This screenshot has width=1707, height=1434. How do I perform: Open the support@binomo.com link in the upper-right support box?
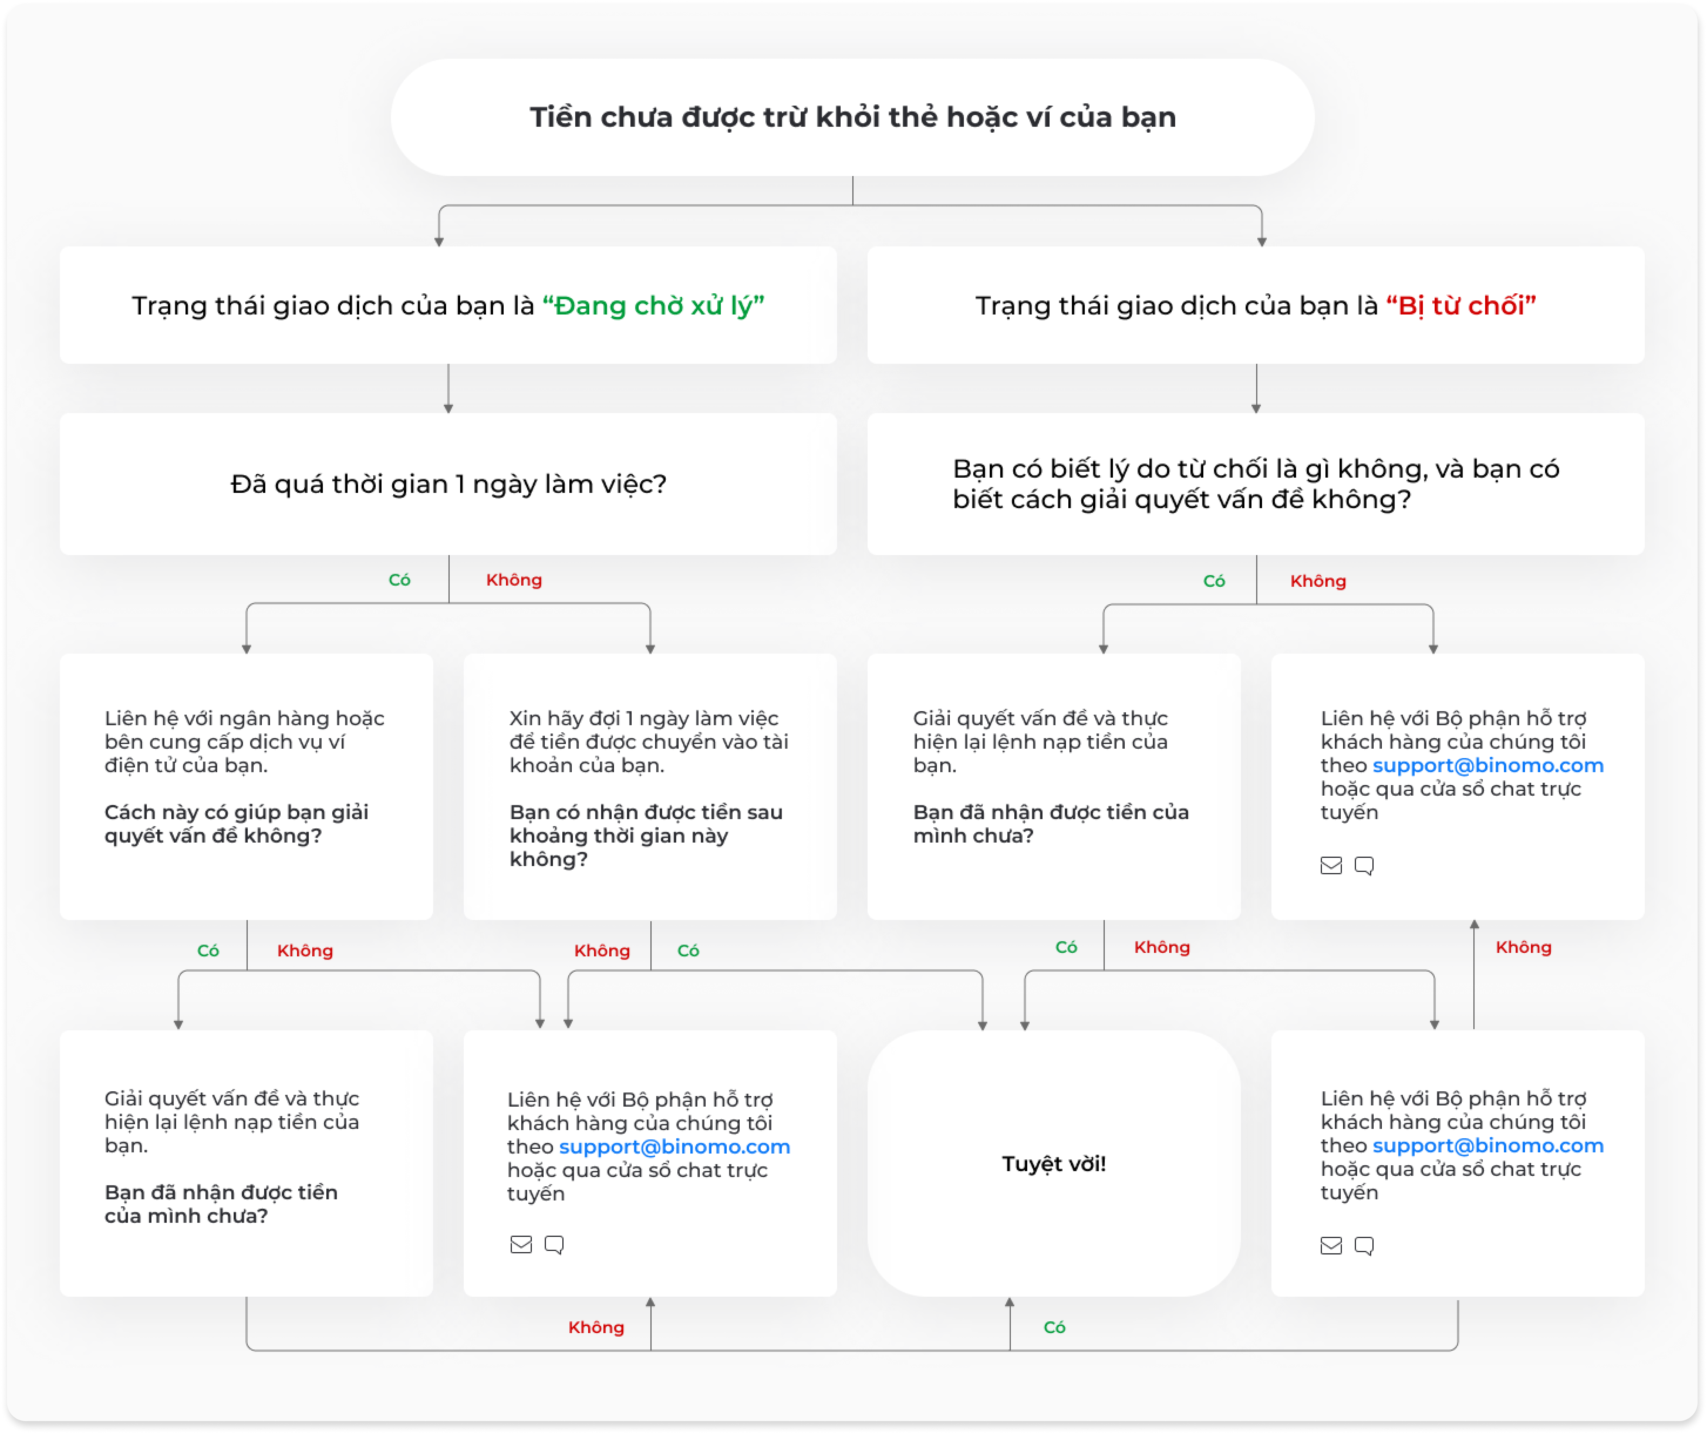(x=1487, y=765)
